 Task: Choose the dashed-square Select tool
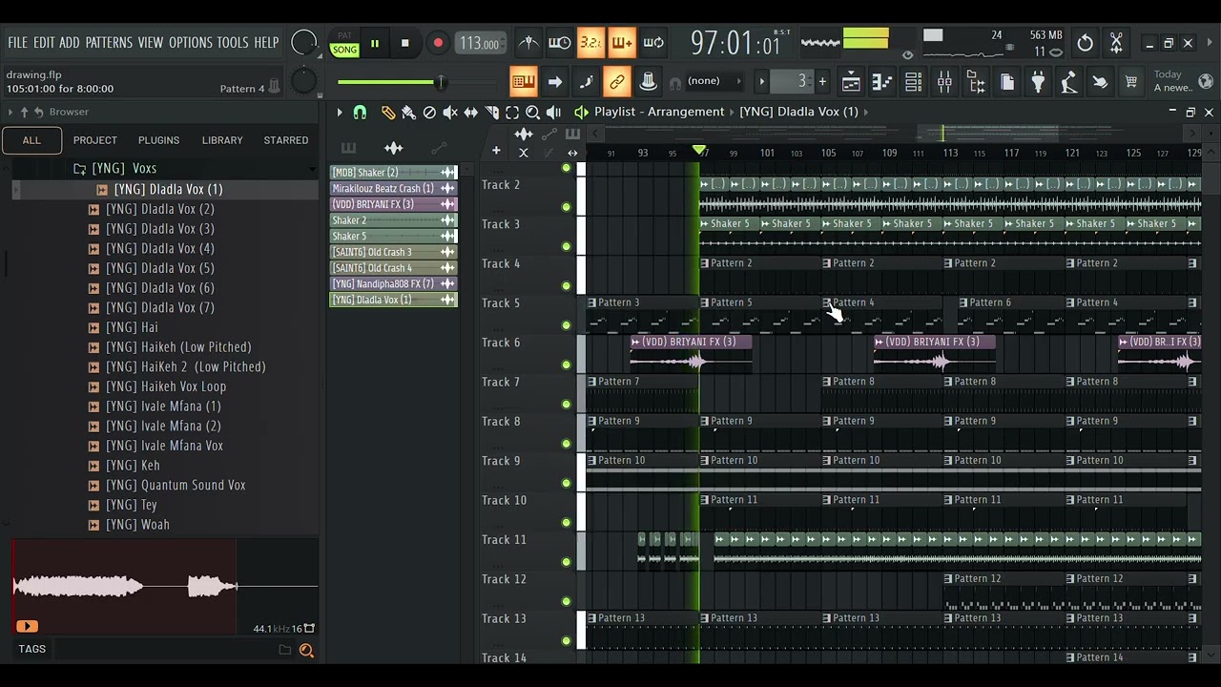512,113
